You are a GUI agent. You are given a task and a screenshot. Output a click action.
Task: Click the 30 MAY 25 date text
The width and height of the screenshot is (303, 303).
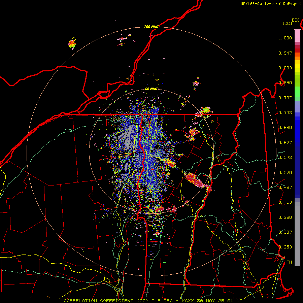click(x=211, y=301)
